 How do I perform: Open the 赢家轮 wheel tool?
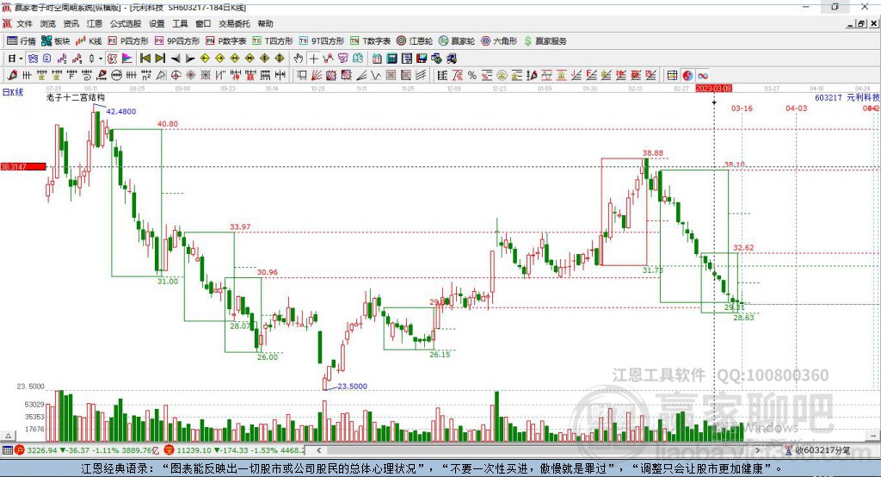457,41
